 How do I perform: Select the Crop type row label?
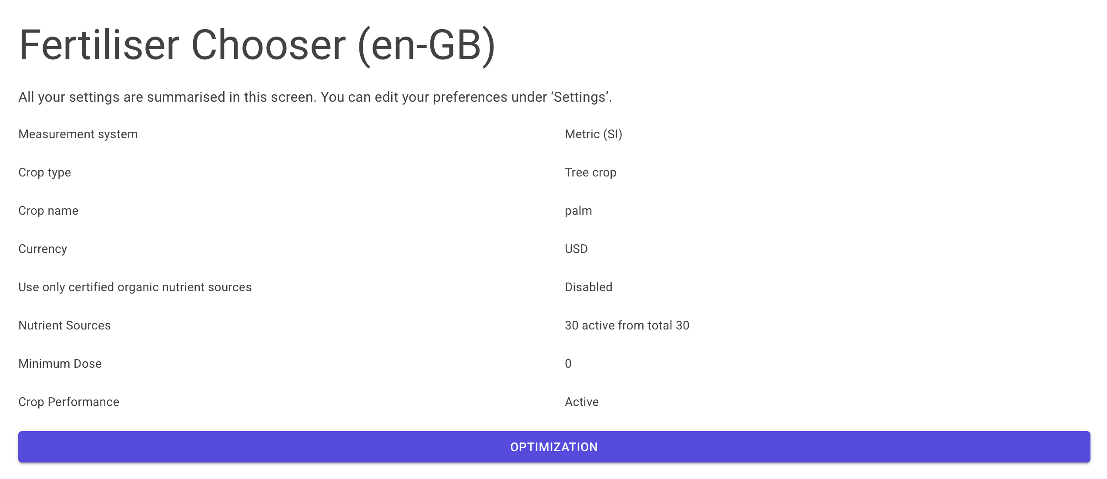(44, 173)
